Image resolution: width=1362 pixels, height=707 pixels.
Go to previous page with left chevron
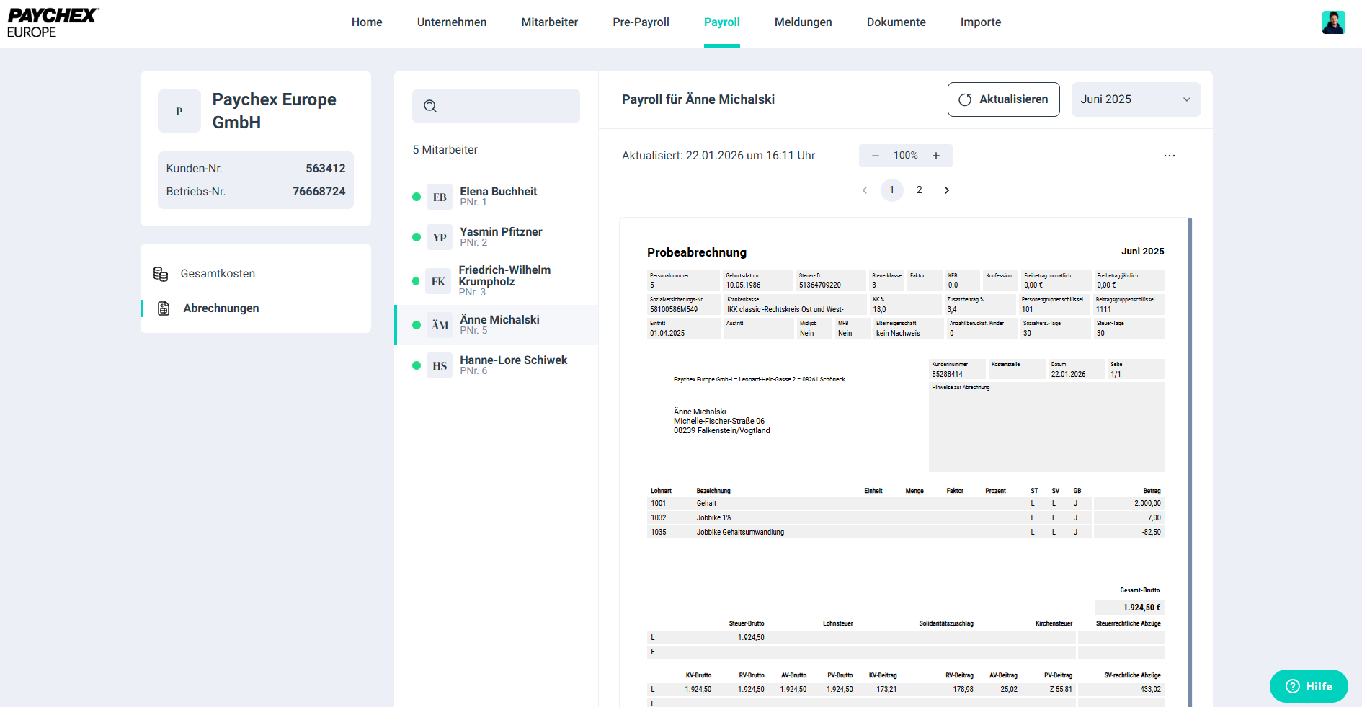pyautogui.click(x=865, y=190)
